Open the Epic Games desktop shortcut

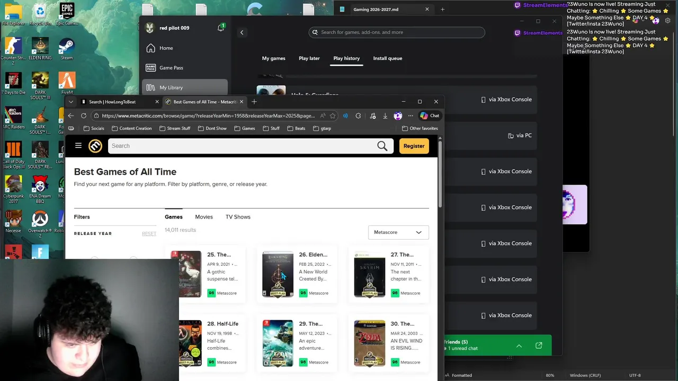click(67, 14)
